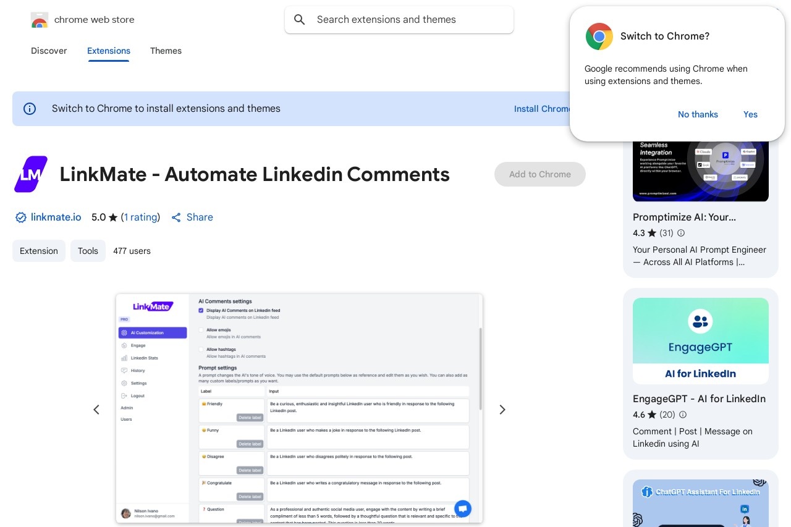The height and width of the screenshot is (527, 791).
Task: Click the Switch to Chrome? heading
Action: pos(665,36)
